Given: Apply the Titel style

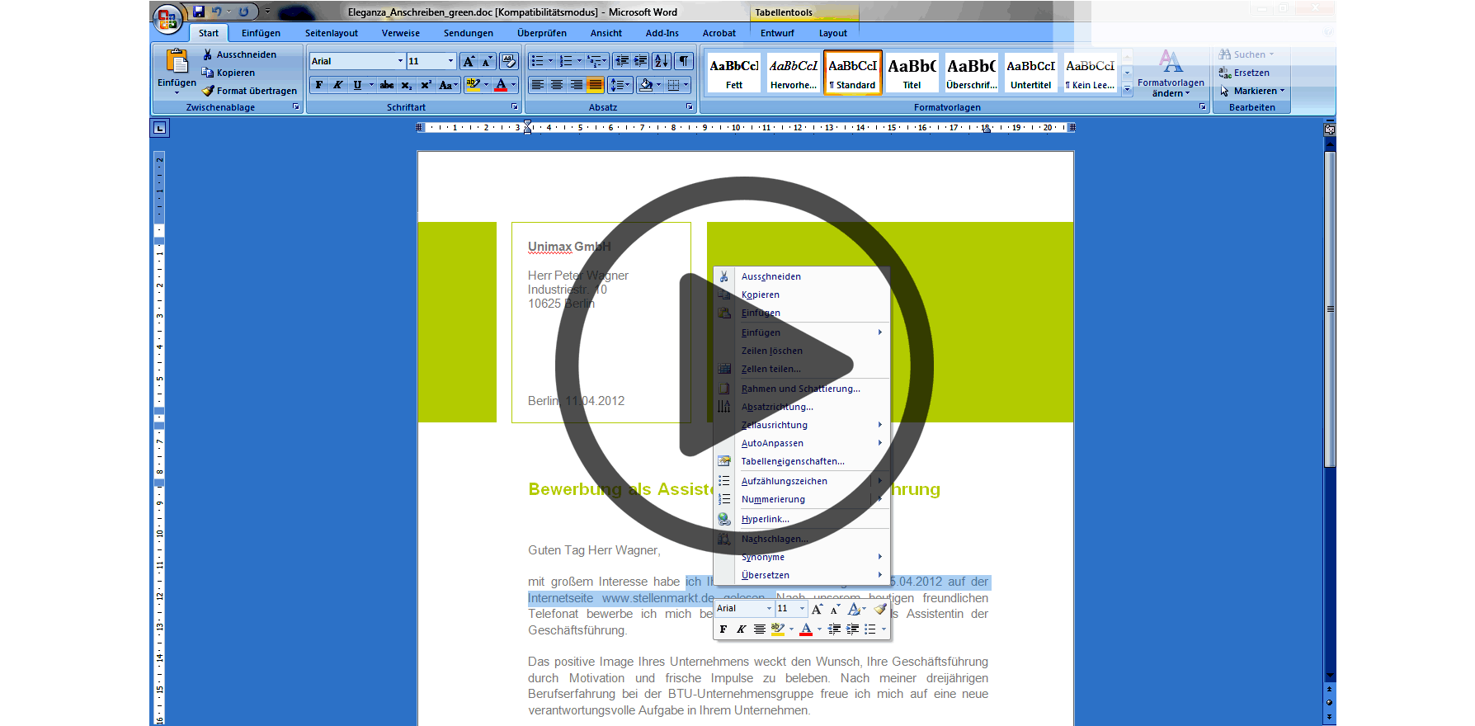Looking at the screenshot, I should (x=912, y=73).
